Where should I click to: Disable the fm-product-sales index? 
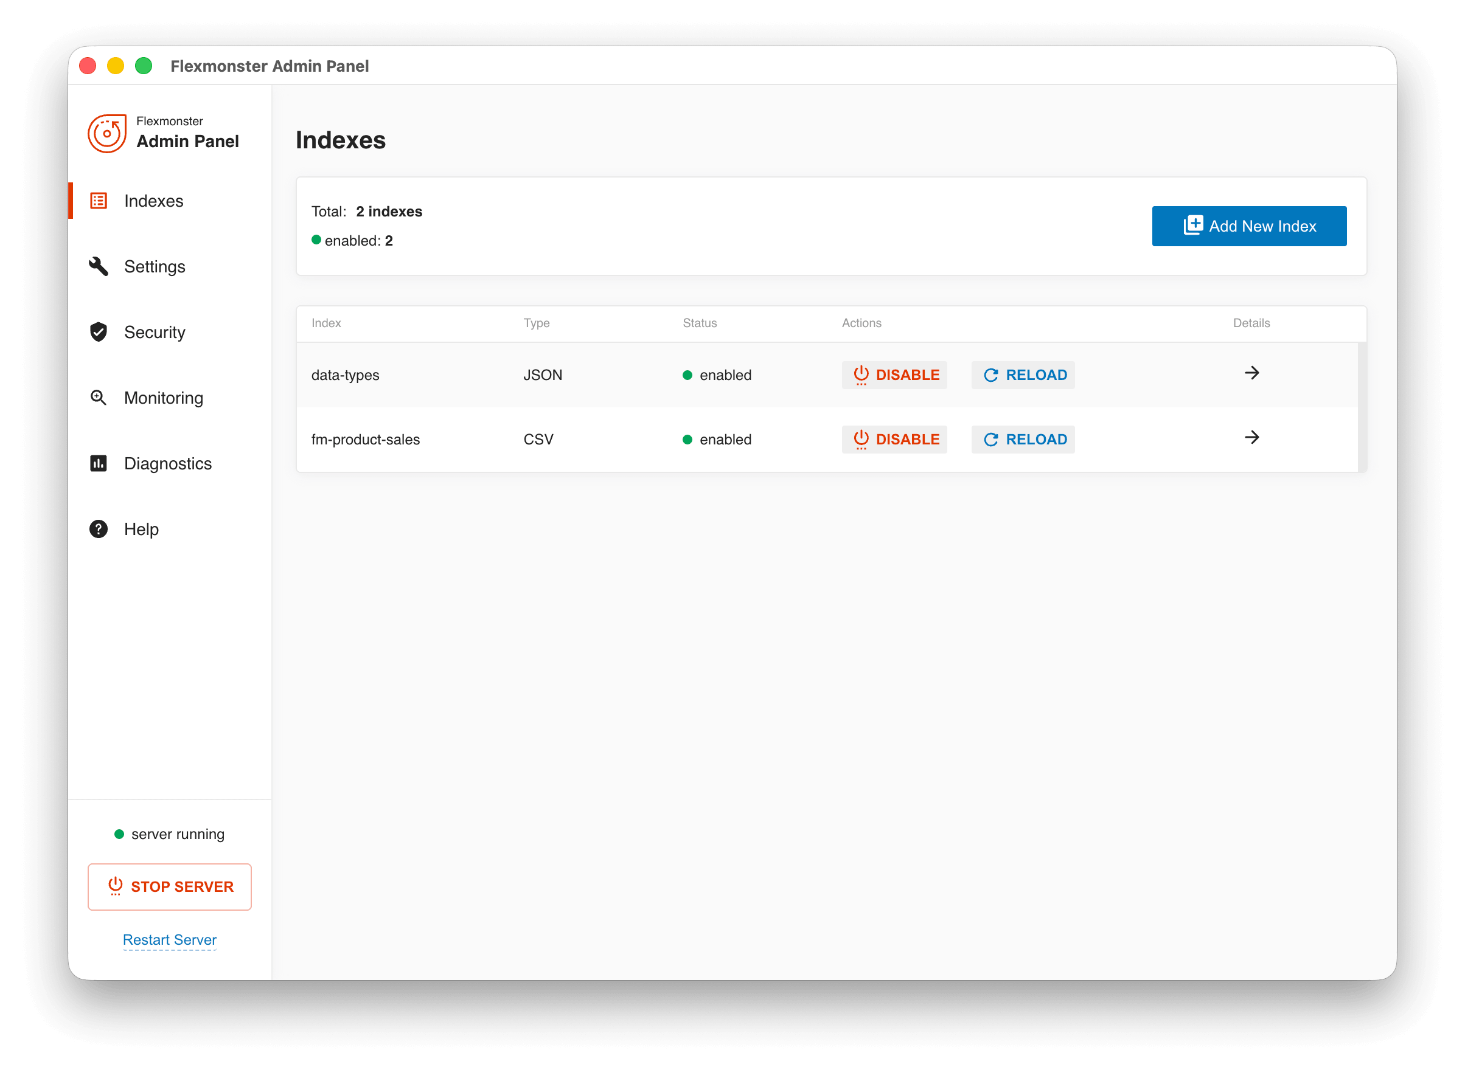(x=894, y=439)
